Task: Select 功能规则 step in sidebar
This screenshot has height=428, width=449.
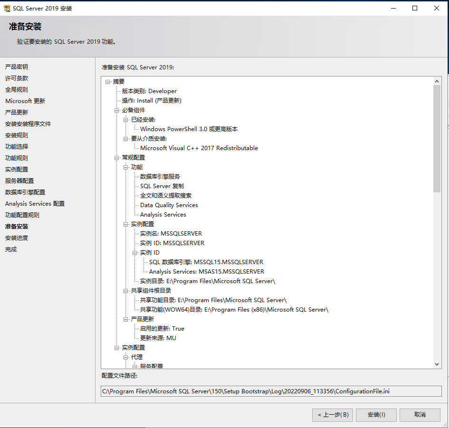Action: [16, 158]
